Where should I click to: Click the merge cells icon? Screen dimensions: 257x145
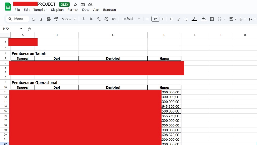click(220, 19)
